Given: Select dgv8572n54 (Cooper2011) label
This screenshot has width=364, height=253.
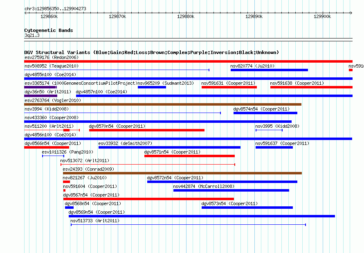Looking at the screenshot, I should [x=175, y=178].
